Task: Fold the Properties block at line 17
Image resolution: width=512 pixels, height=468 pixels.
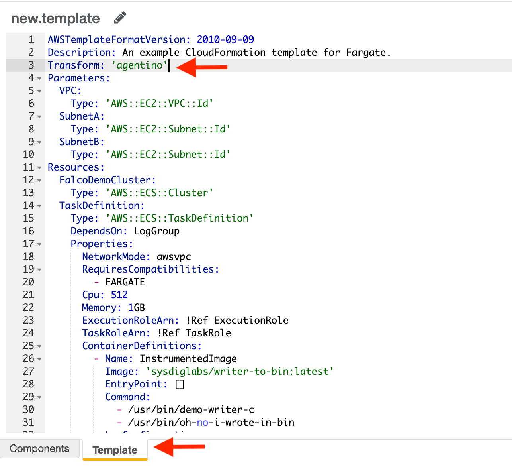Action: [x=39, y=244]
